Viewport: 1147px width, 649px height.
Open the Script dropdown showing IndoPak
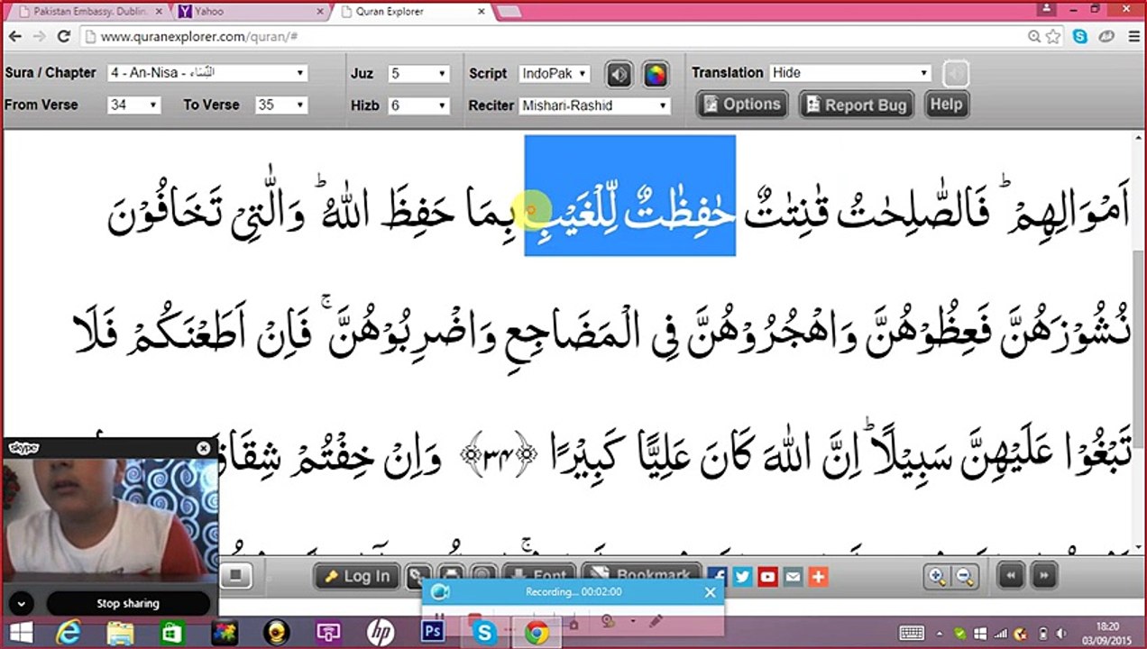coord(555,74)
